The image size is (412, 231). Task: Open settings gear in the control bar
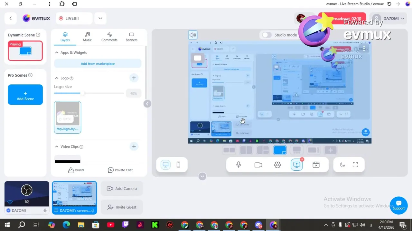pos(277,165)
